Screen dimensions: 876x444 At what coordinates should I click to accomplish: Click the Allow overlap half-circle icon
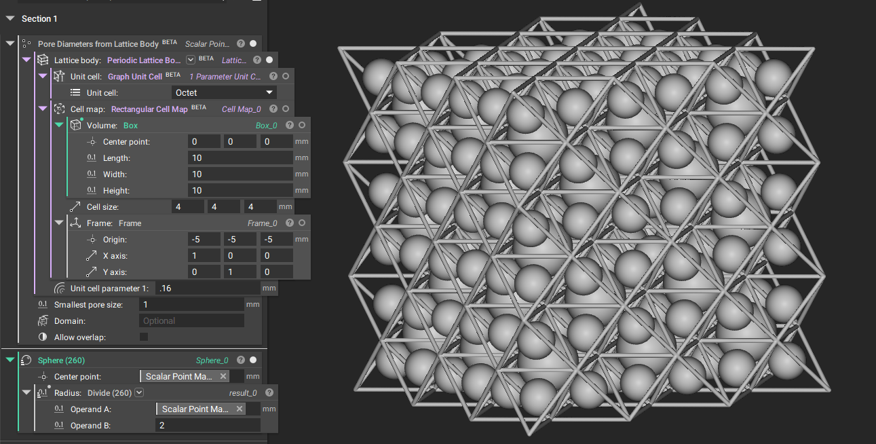tap(43, 337)
